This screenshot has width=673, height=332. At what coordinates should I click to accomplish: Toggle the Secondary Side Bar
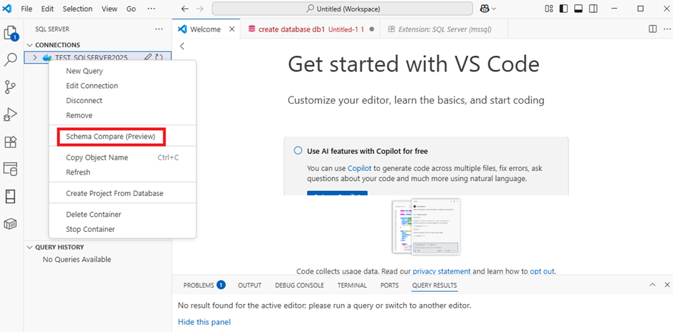[593, 9]
